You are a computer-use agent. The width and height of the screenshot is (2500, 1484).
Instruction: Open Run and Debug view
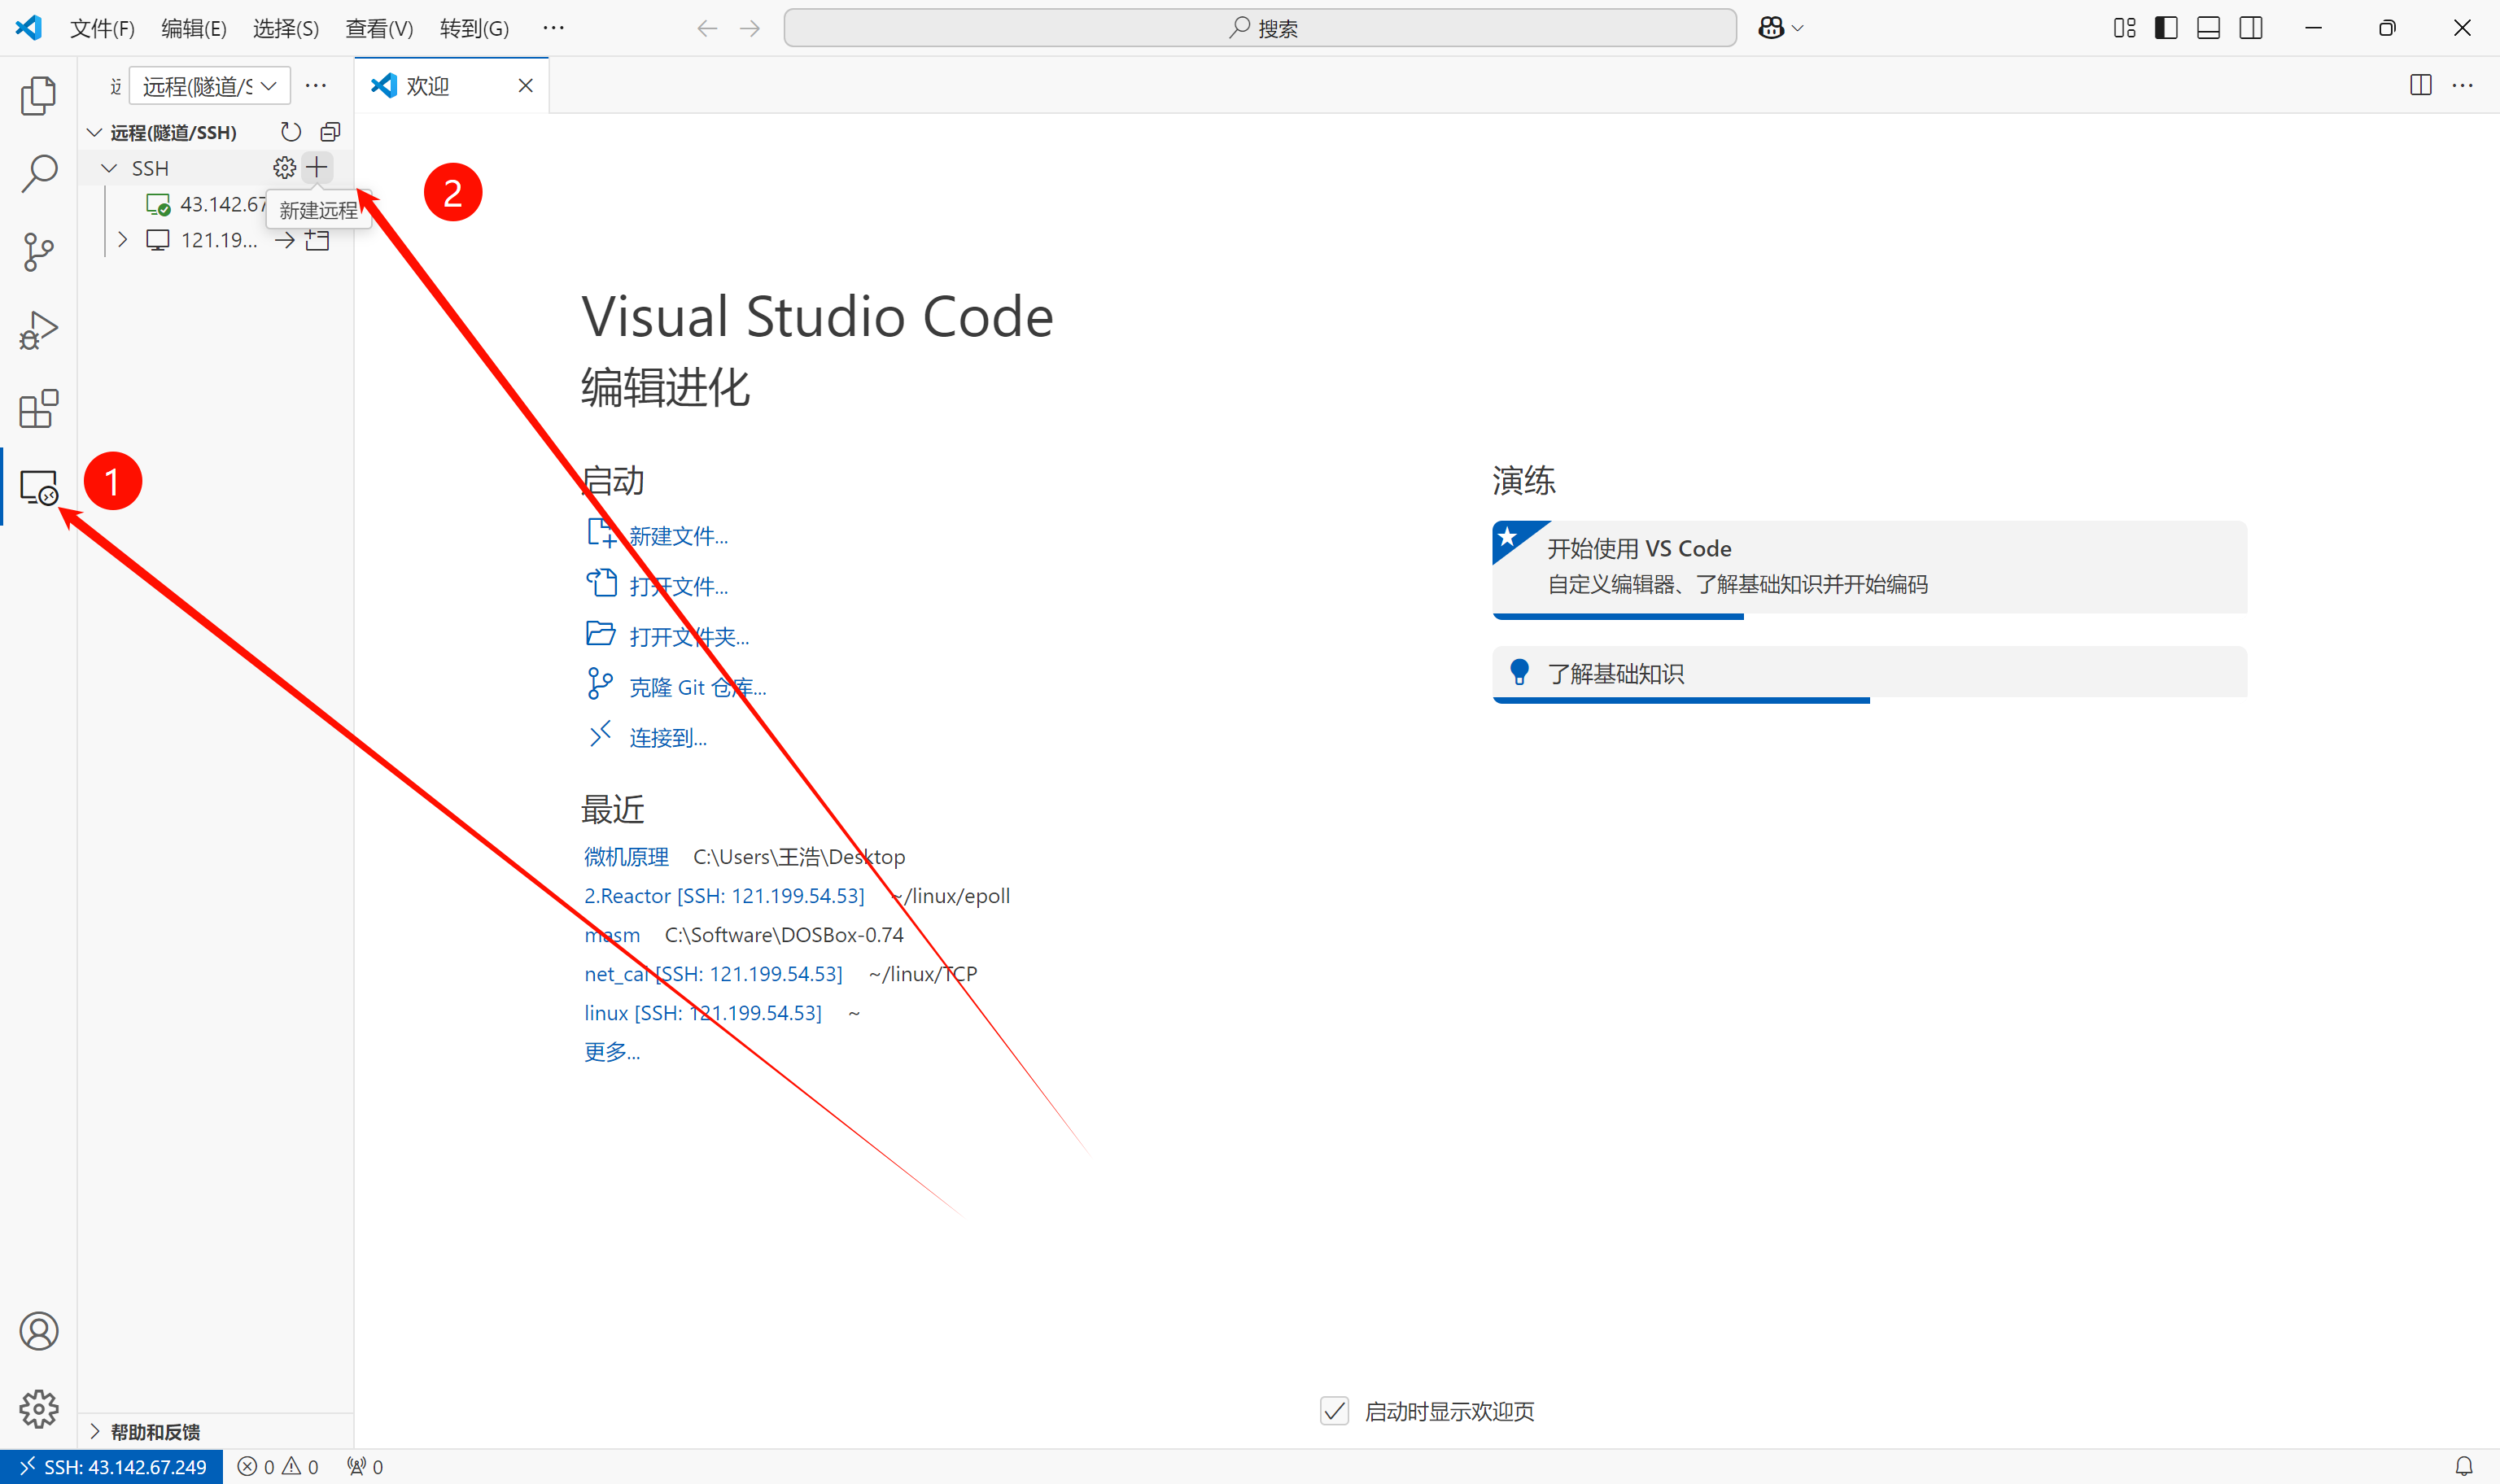tap(38, 330)
